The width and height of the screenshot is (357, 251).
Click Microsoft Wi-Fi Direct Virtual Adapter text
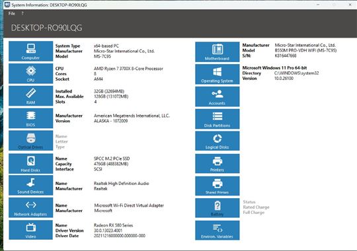point(129,205)
